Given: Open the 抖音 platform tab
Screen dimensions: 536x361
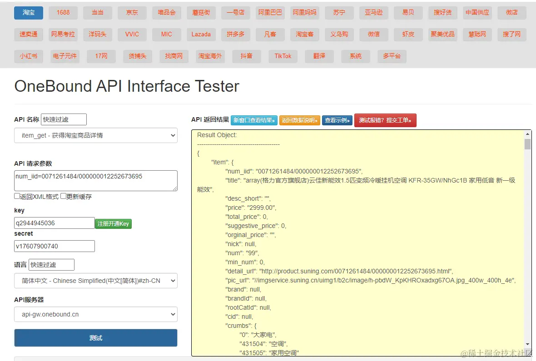Looking at the screenshot, I should click(247, 56).
